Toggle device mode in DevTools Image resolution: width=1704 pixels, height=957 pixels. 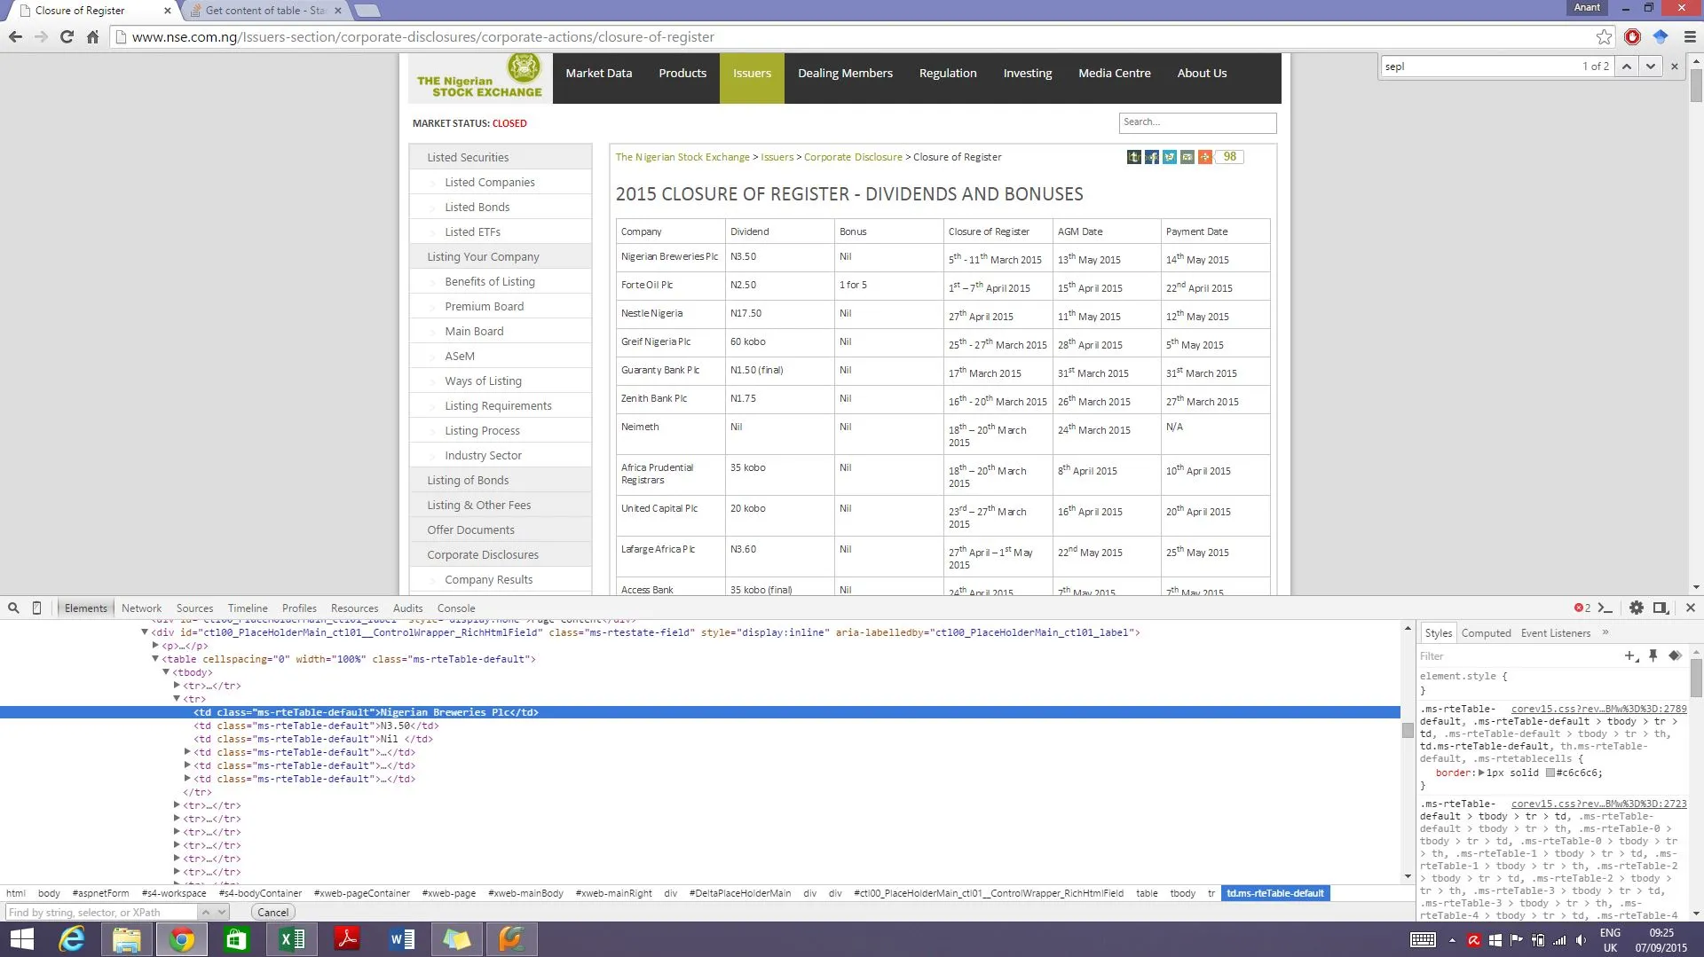[x=36, y=608]
